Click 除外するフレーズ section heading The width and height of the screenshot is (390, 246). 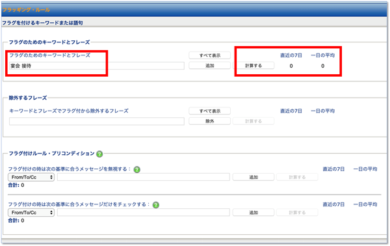click(28, 98)
